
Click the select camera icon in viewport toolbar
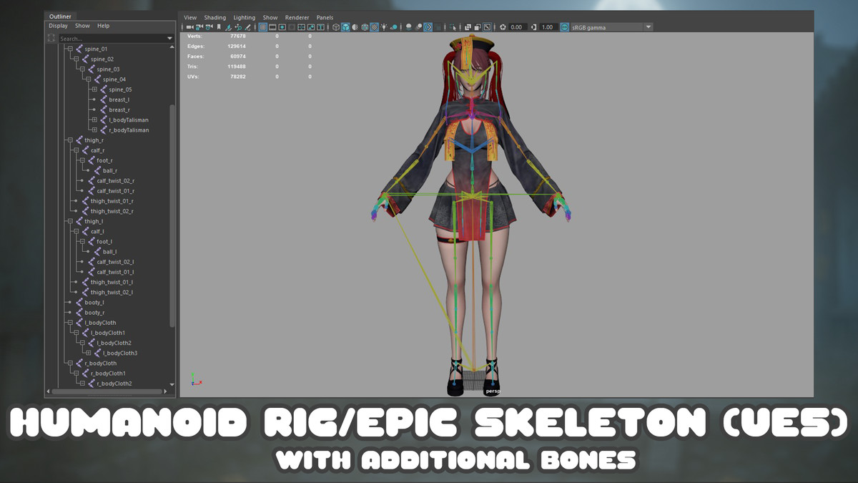point(189,27)
